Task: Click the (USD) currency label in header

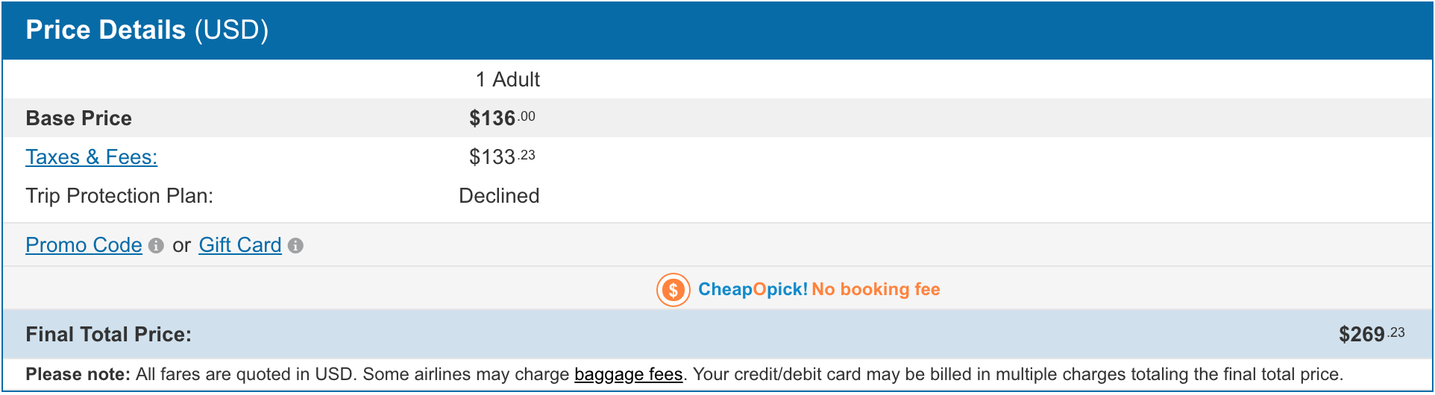Action: pos(231,30)
